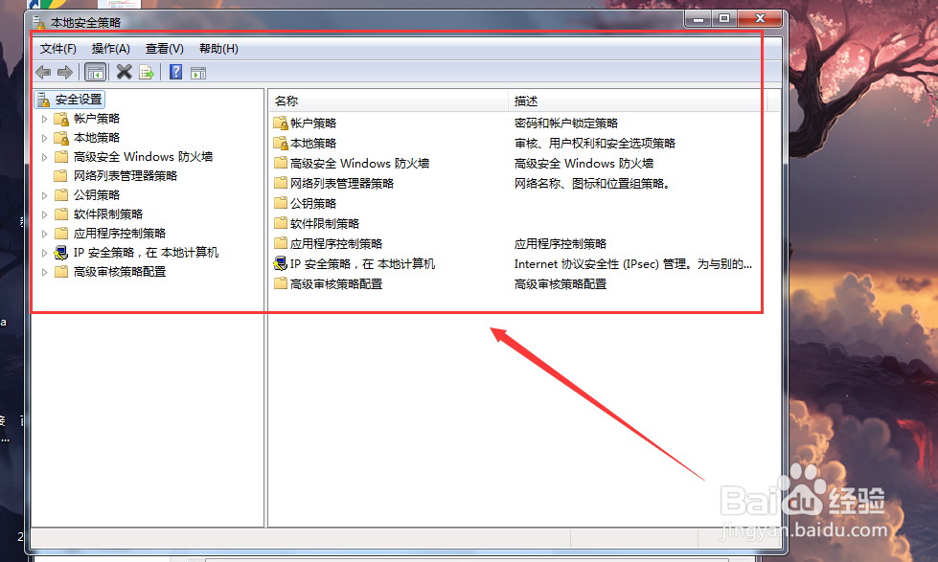Image resolution: width=938 pixels, height=562 pixels.
Task: Click 高级审核策略配置 description text
Action: point(560,284)
